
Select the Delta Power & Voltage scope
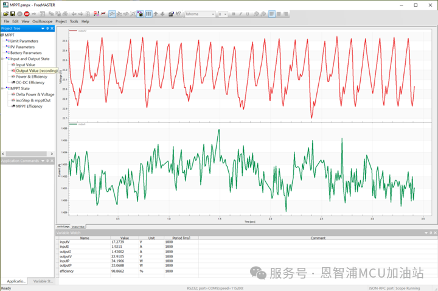pyautogui.click(x=35, y=94)
